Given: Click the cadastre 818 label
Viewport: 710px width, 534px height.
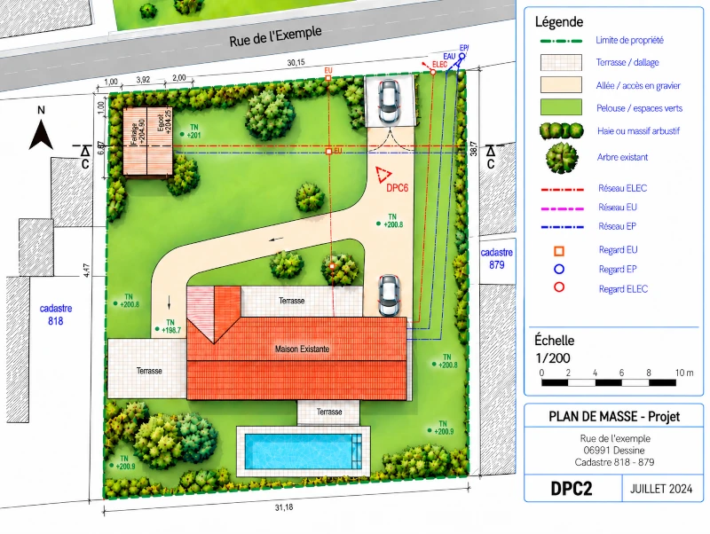Looking at the screenshot, I should pos(56,315).
